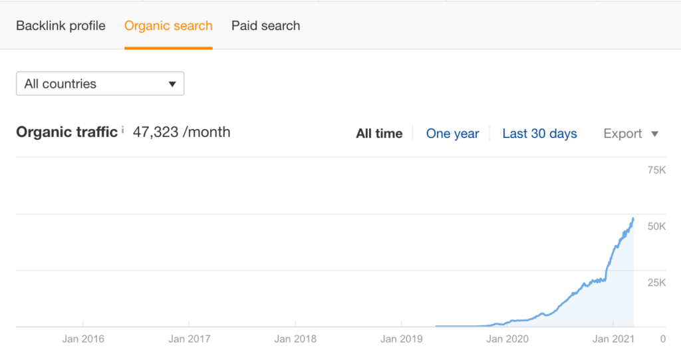
Task: Show All time traffic range
Action: (379, 134)
